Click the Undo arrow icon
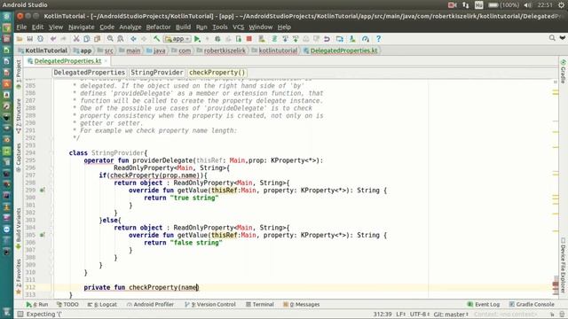The height and width of the screenshot is (319, 568). [x=53, y=39]
